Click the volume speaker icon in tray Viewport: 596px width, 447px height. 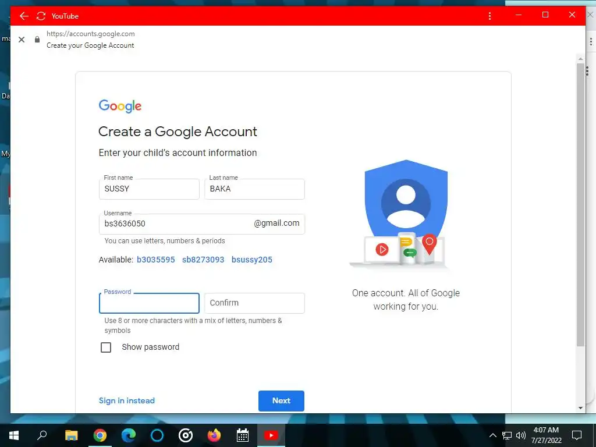521,435
